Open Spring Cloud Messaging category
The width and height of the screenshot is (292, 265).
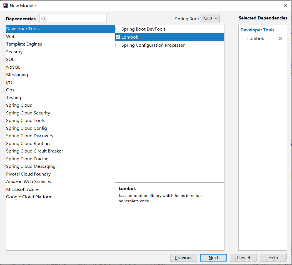[x=60, y=166]
